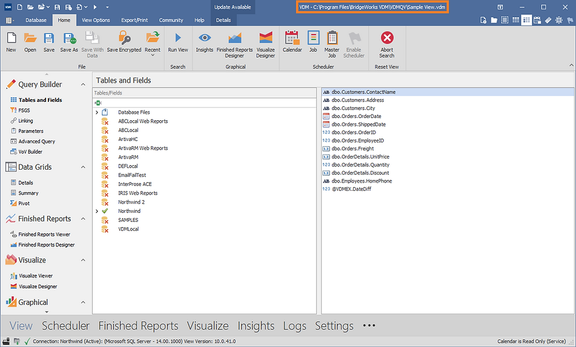Image resolution: width=576 pixels, height=347 pixels.
Task: Select the @VDMEX.DateDiff field
Action: [x=351, y=189]
